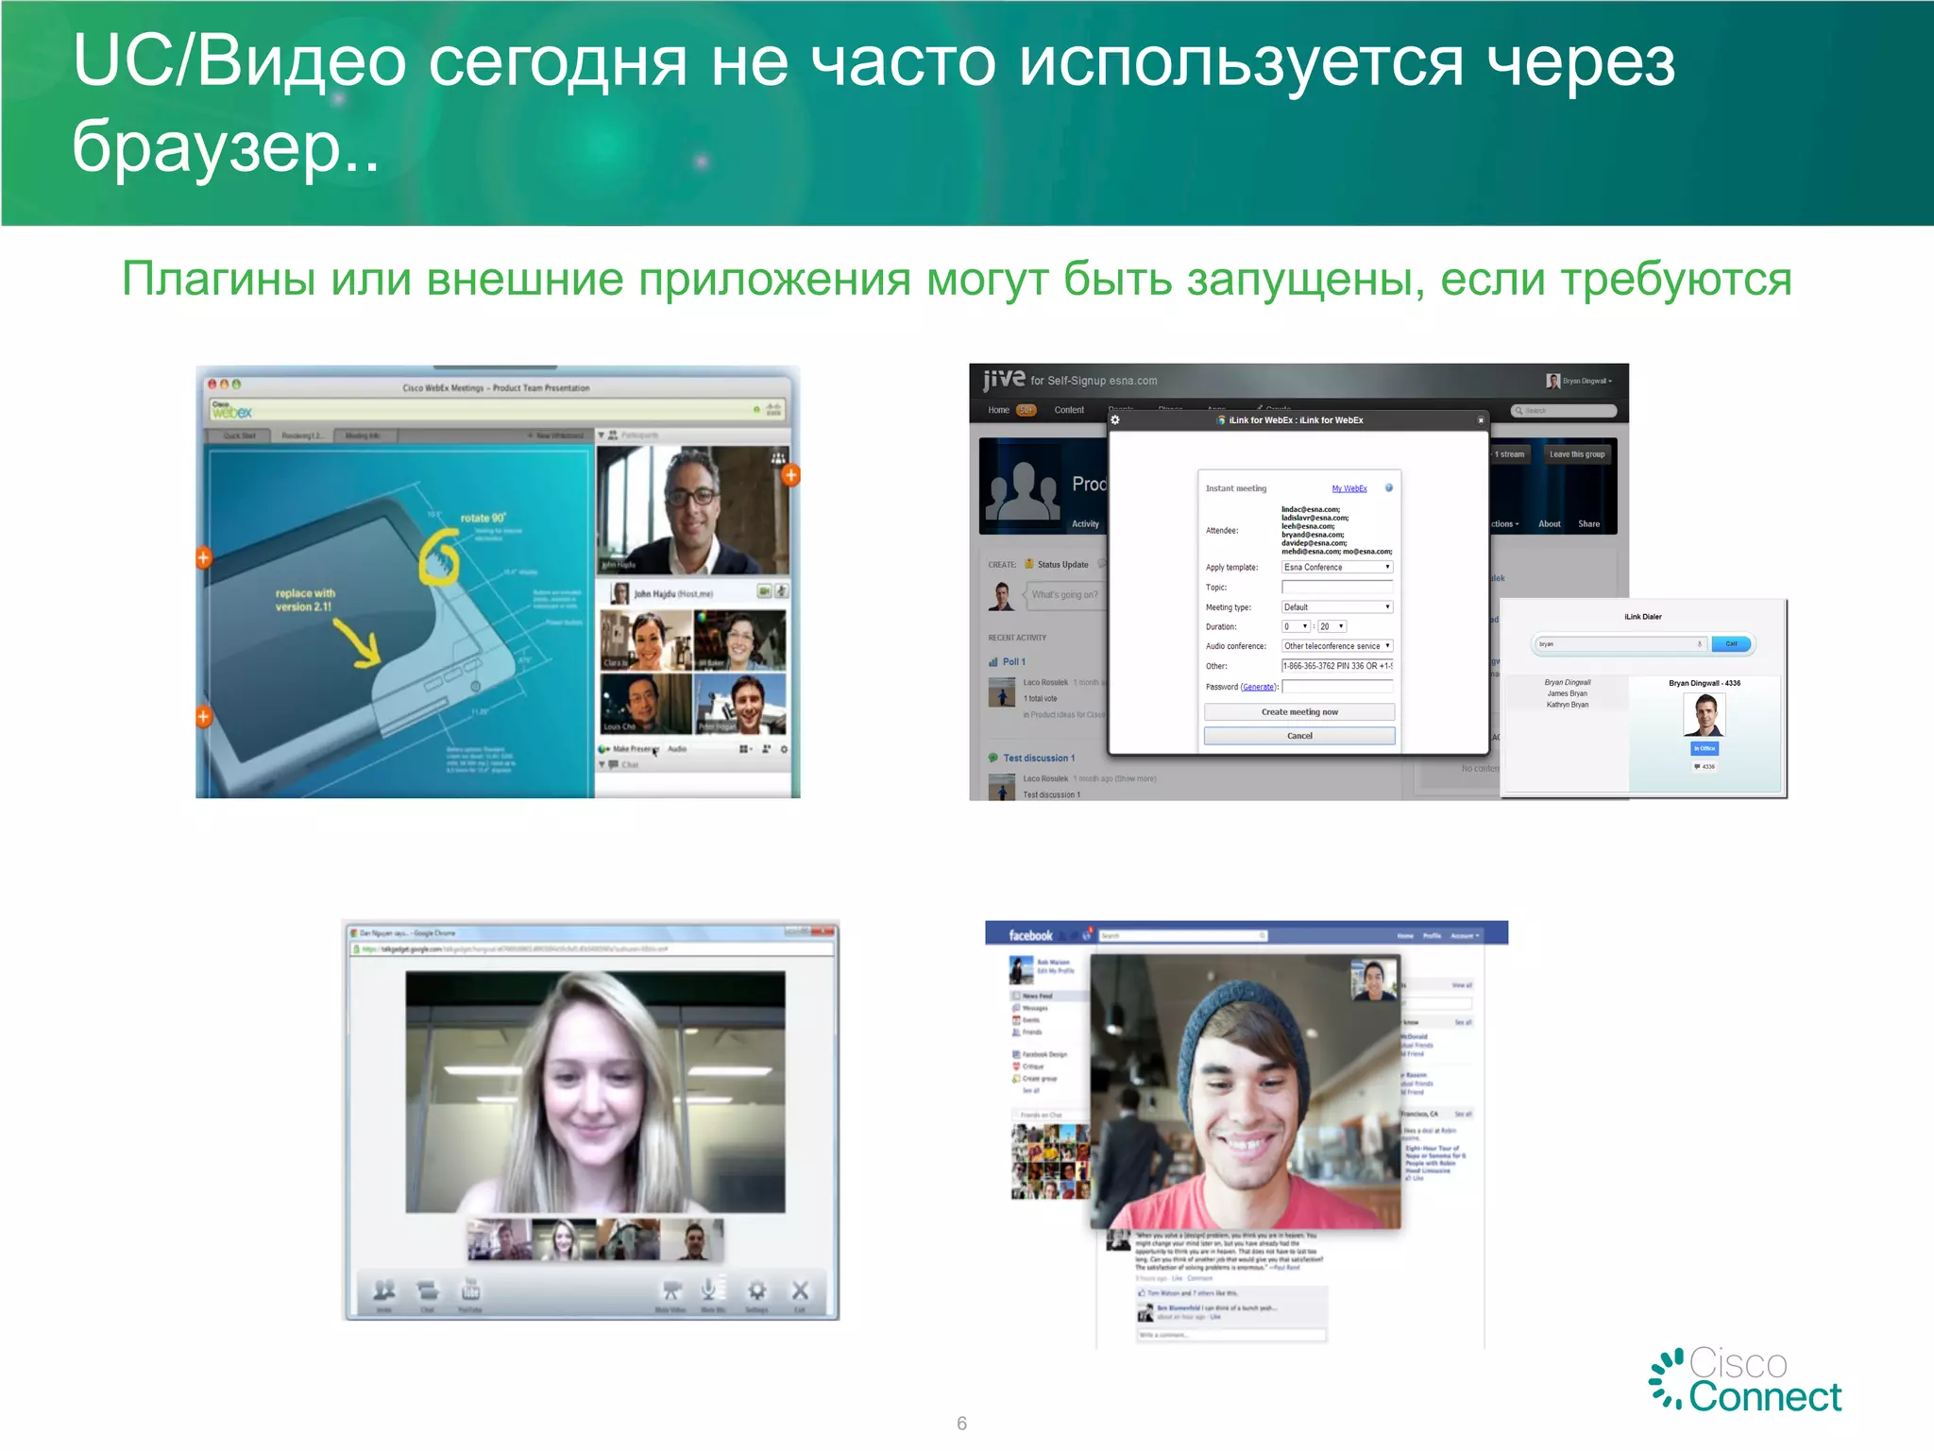This screenshot has width=1934, height=1451.
Task: Open the Poll 1 activity link
Action: click(1013, 662)
